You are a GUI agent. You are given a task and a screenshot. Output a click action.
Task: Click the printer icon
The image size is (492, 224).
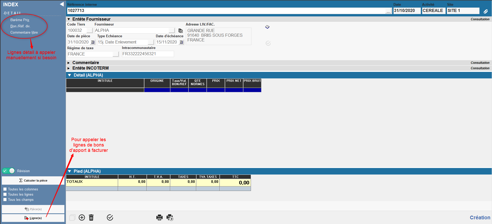159,217
